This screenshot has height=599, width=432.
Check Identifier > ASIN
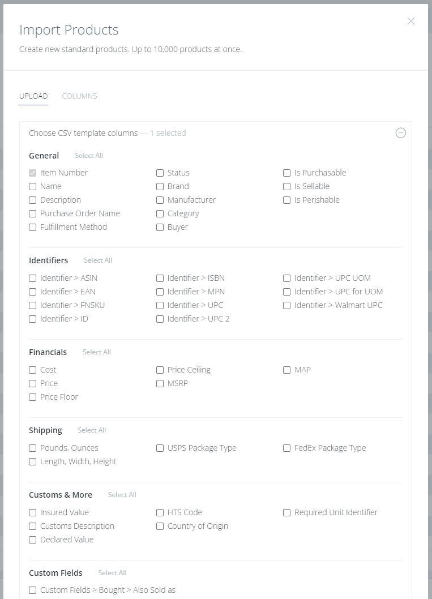pyautogui.click(x=33, y=278)
